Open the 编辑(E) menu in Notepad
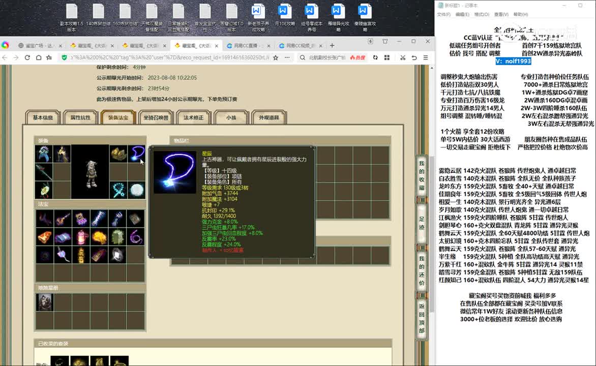596x366 pixels. click(462, 14)
